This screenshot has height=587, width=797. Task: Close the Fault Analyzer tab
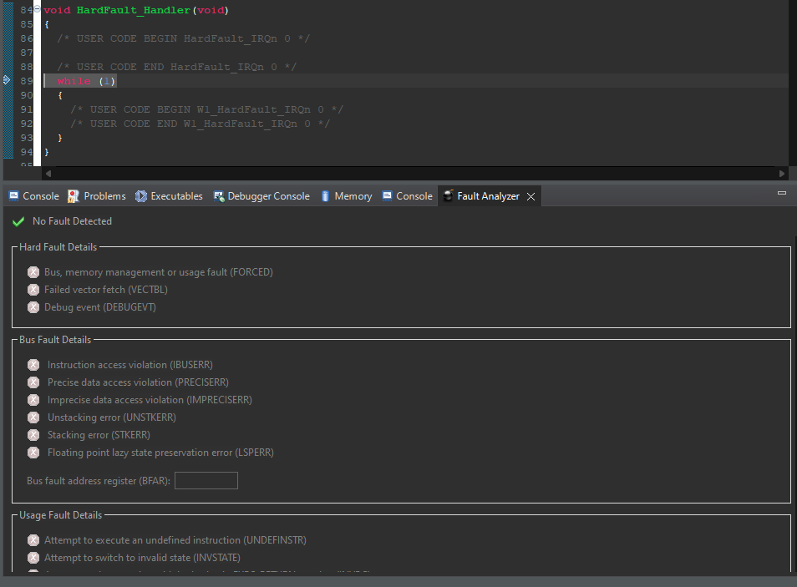point(530,197)
